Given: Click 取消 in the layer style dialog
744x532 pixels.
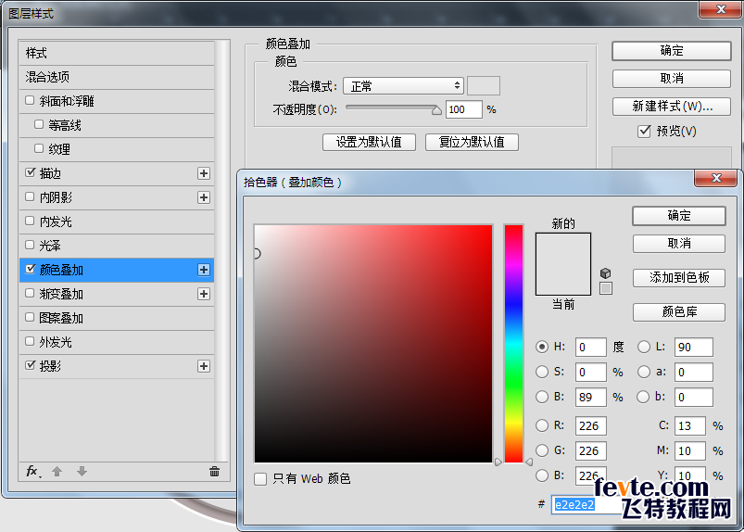Looking at the screenshot, I should (x=672, y=78).
